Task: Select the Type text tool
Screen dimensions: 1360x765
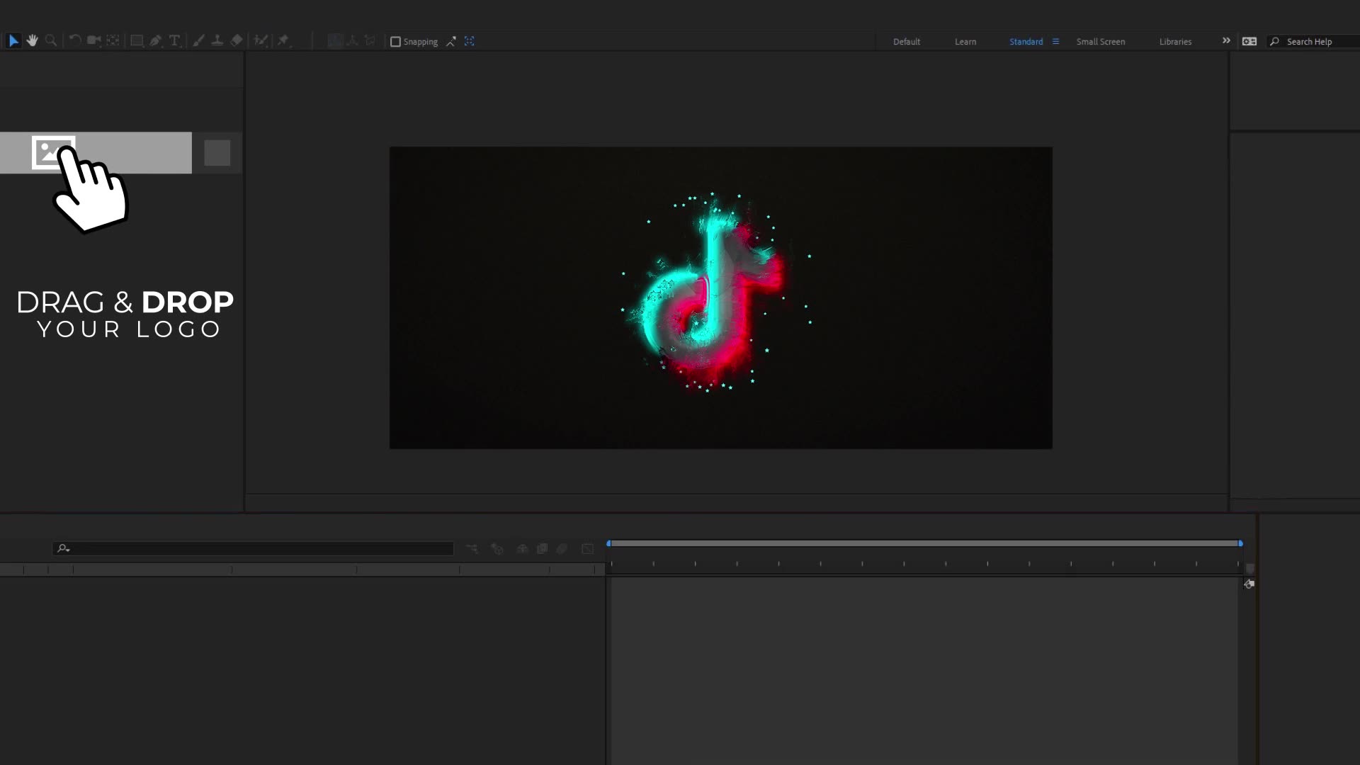Action: [175, 41]
